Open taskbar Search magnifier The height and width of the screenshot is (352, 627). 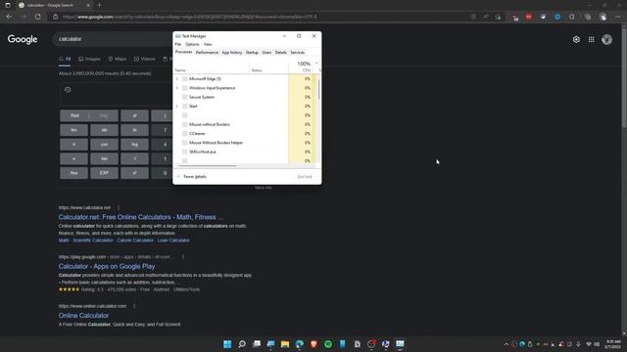click(242, 344)
